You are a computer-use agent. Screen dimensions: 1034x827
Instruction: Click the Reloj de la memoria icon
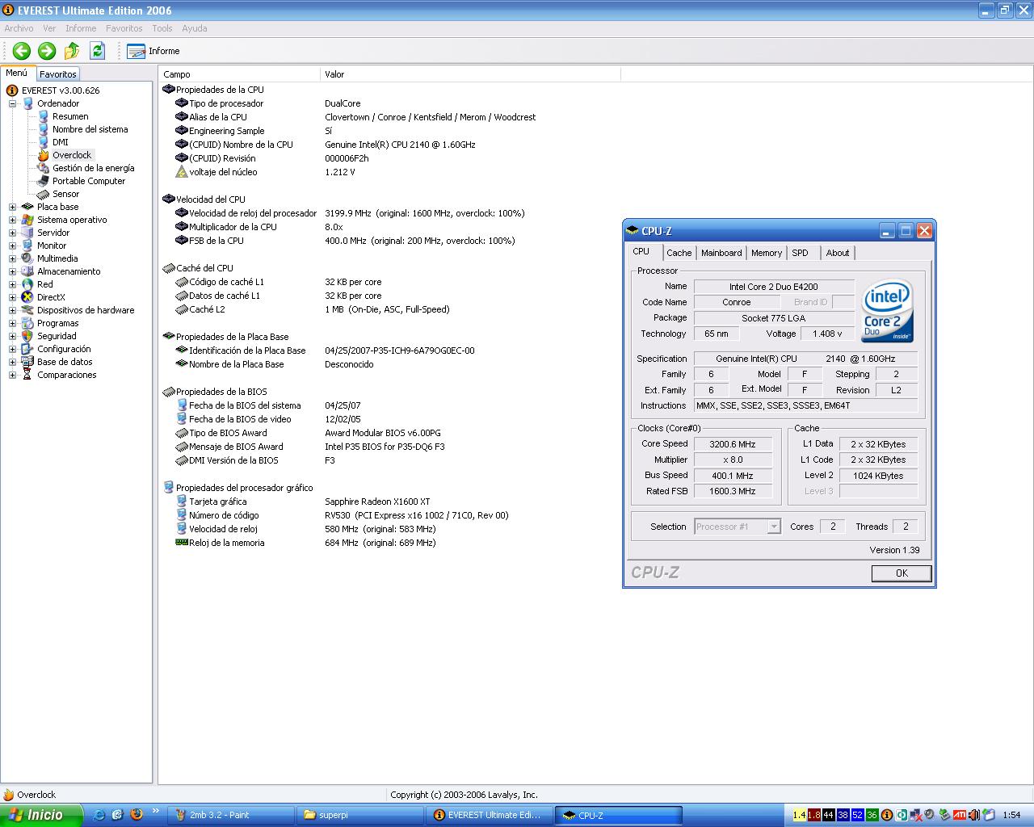click(182, 543)
